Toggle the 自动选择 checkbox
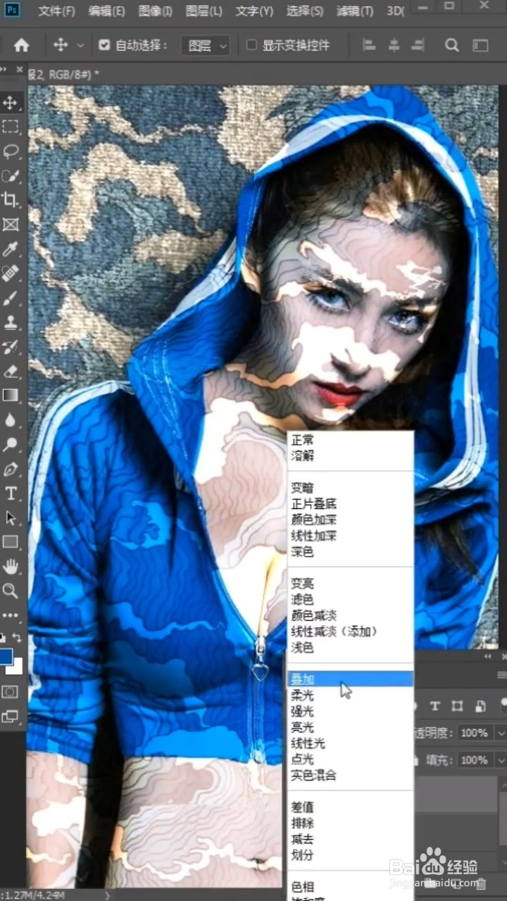Screen dimensions: 507x901 (x=104, y=45)
